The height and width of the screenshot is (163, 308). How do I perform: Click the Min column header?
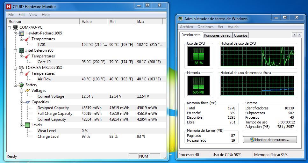click(x=121, y=21)
